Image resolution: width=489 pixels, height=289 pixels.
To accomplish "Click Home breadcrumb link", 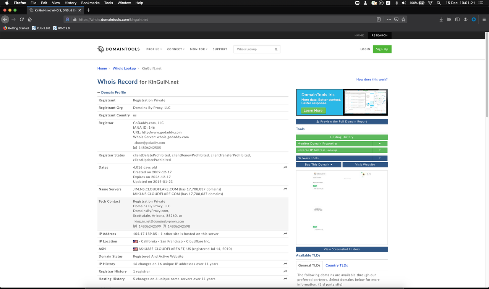I will click(x=102, y=68).
